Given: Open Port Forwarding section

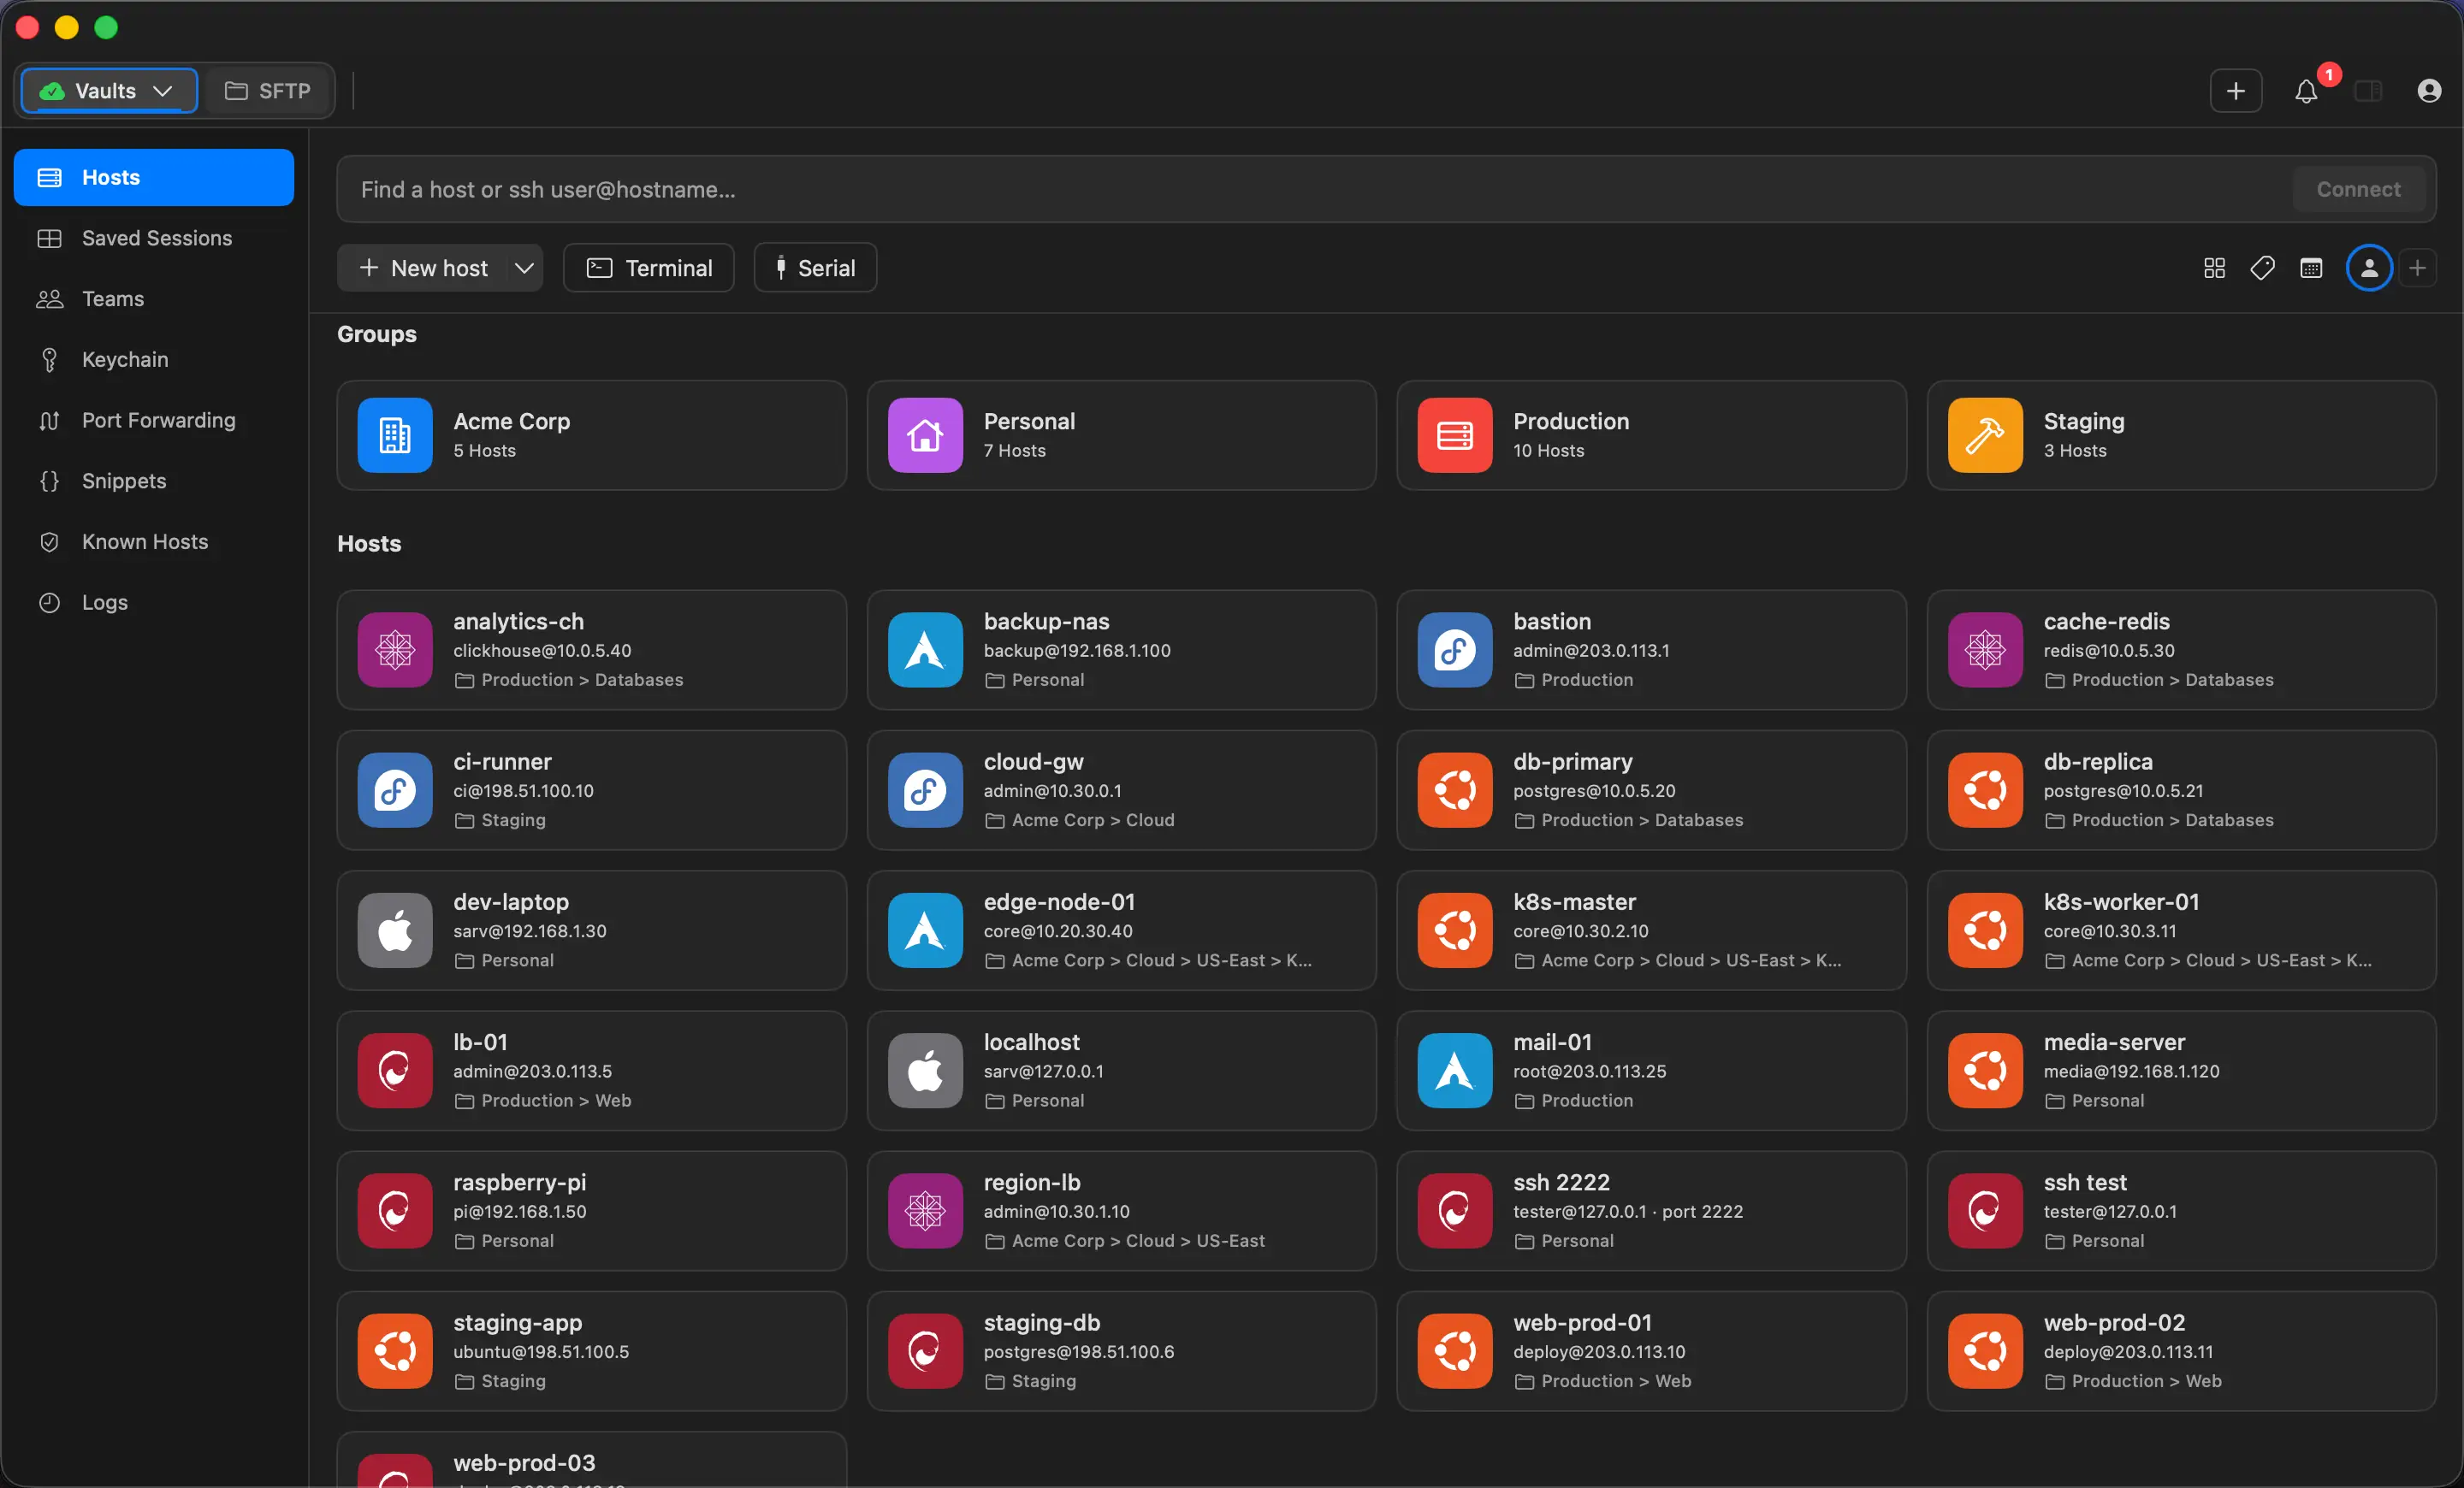Looking at the screenshot, I should tap(154, 420).
